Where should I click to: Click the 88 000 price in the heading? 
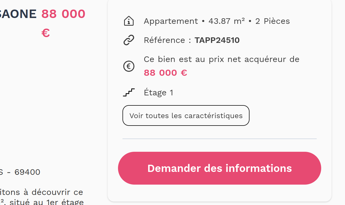point(63,14)
